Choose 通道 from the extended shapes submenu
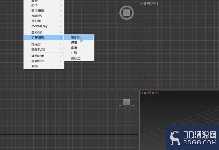 (x=79, y=43)
